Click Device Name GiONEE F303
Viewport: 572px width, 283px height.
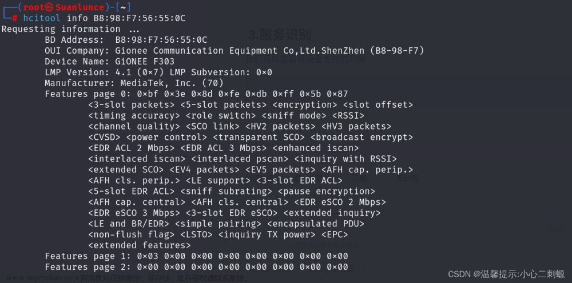[109, 62]
